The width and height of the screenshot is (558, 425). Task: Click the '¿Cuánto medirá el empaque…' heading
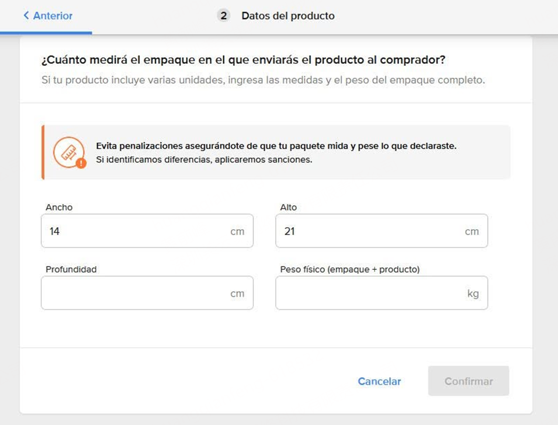click(x=243, y=60)
